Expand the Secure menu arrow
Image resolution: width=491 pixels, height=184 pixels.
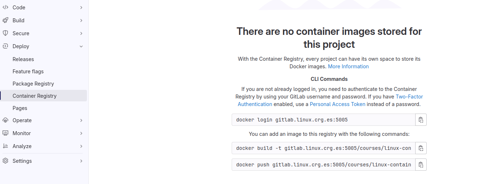point(81,33)
